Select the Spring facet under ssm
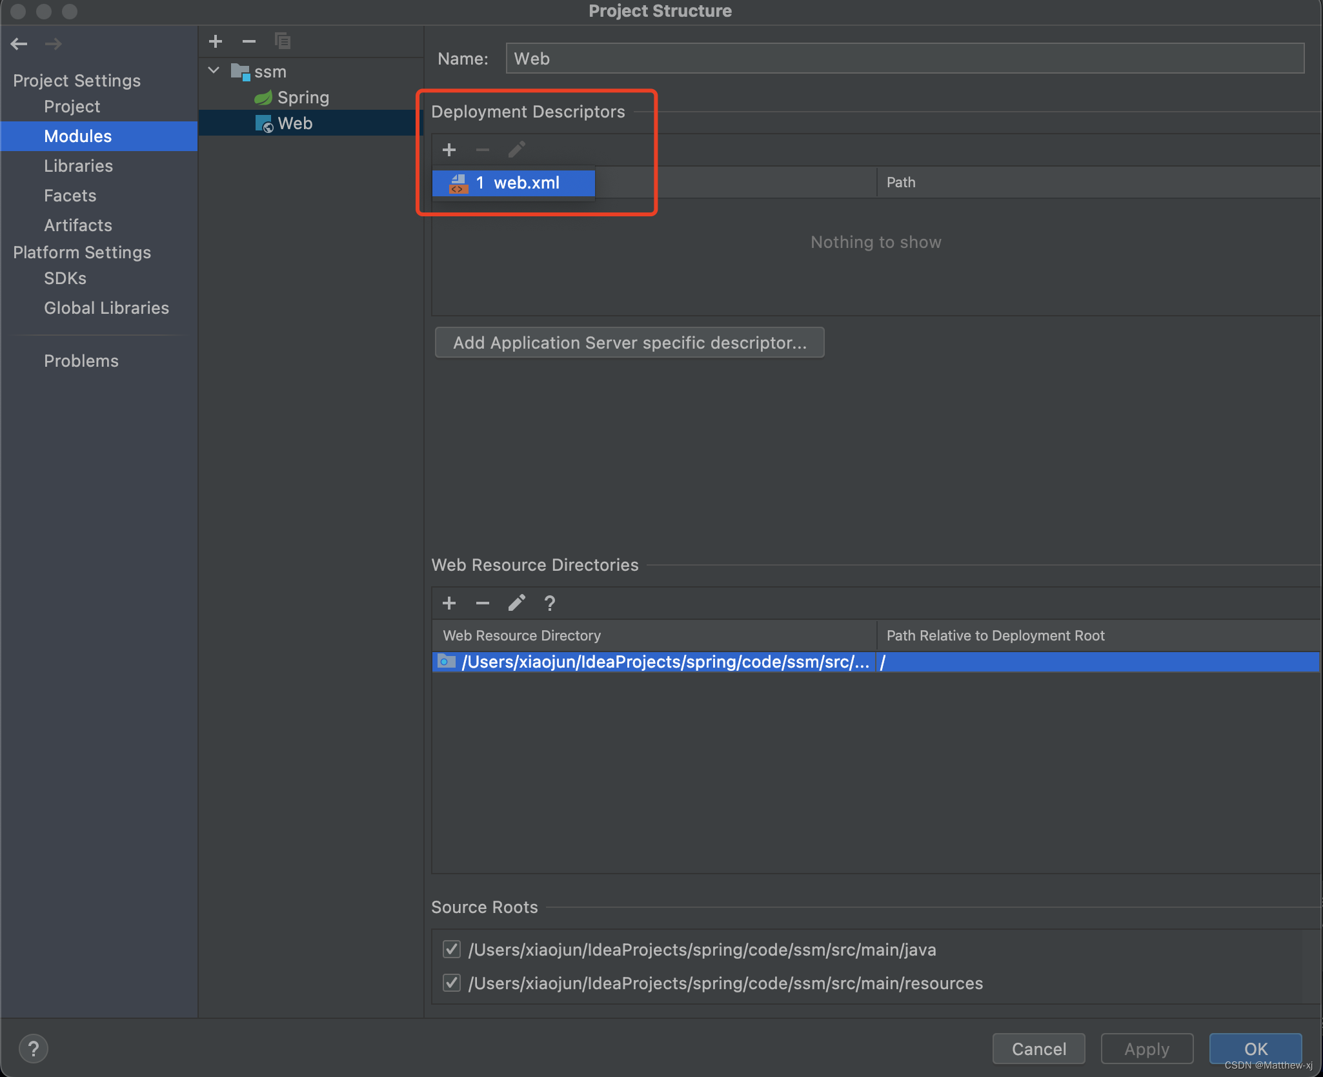Screen dimensions: 1323x1077 303,97
